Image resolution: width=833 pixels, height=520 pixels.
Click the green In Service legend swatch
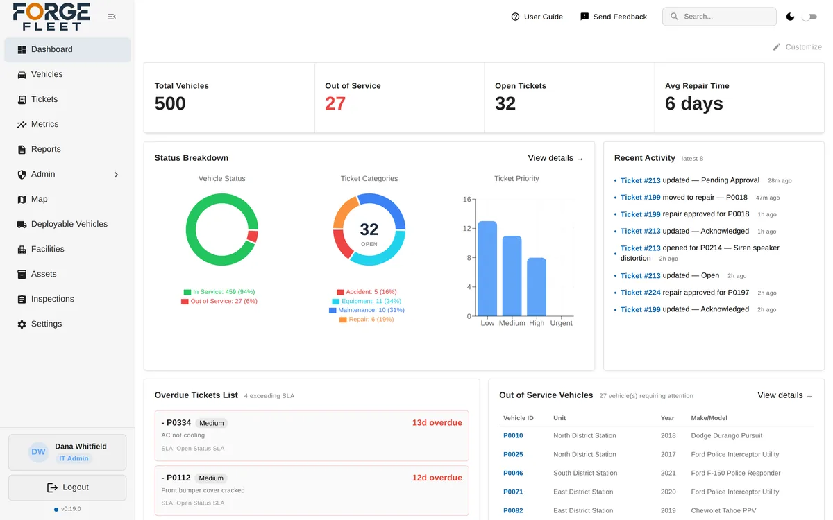[x=187, y=293]
